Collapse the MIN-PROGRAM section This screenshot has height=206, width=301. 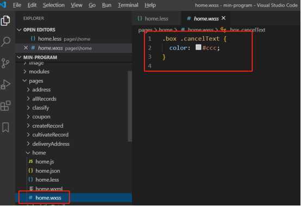[x=19, y=57]
